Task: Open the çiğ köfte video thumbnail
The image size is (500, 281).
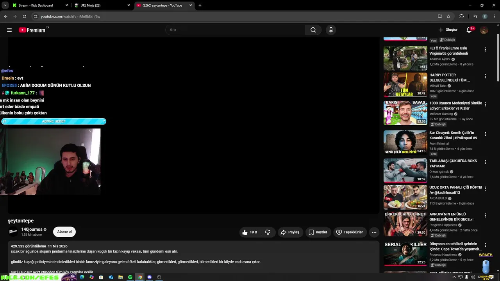Action: (405, 197)
